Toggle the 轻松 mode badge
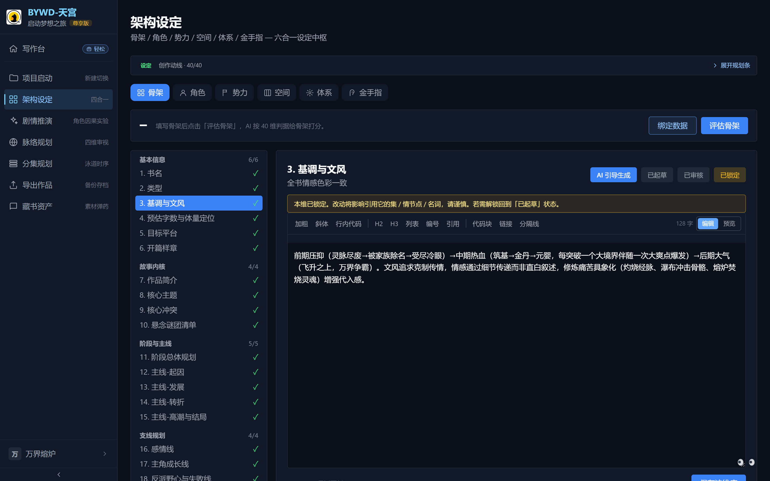 pyautogui.click(x=95, y=49)
